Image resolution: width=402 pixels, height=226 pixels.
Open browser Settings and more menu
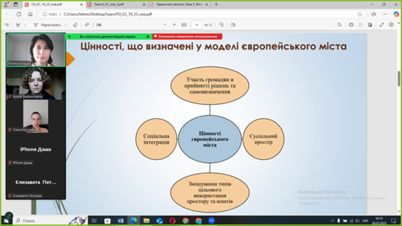[x=385, y=15]
